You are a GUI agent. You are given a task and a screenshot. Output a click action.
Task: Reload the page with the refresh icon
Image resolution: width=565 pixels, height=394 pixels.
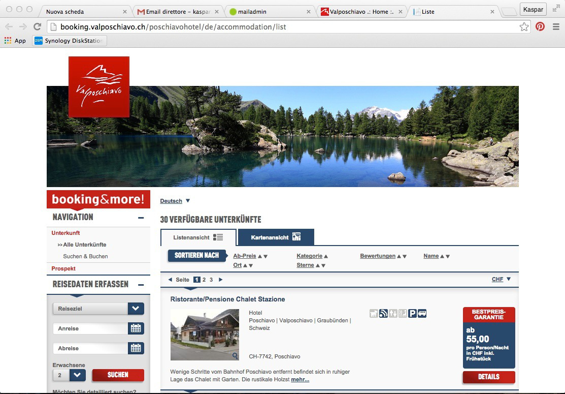tap(37, 26)
